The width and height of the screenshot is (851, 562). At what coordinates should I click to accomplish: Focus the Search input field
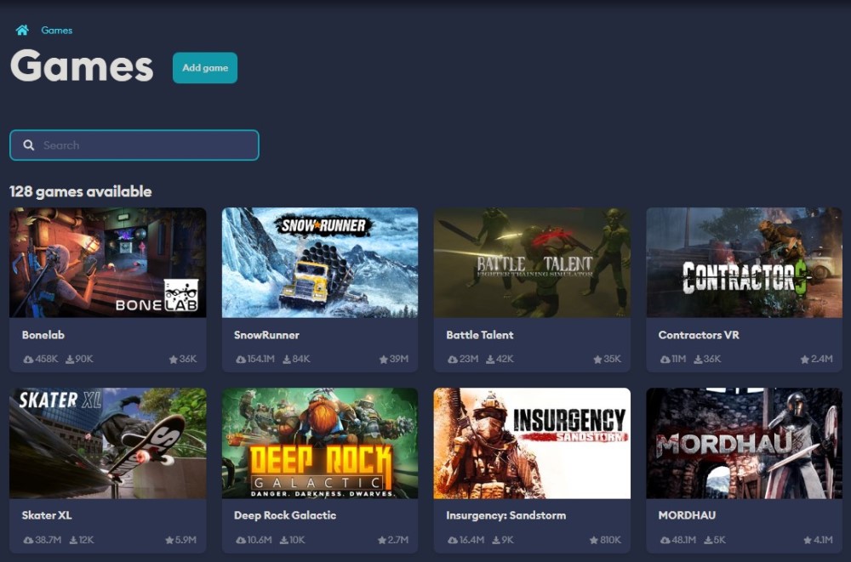[x=145, y=145]
